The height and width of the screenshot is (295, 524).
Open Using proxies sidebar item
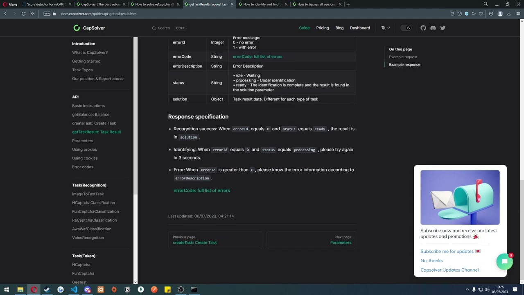(x=84, y=150)
